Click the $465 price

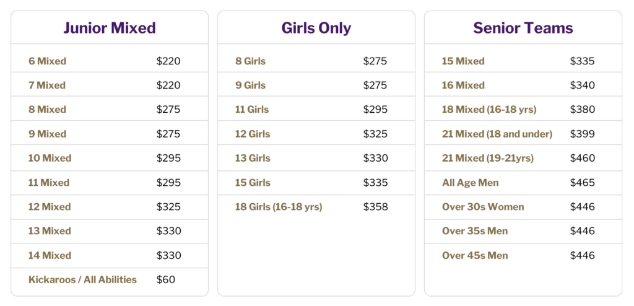click(x=582, y=183)
